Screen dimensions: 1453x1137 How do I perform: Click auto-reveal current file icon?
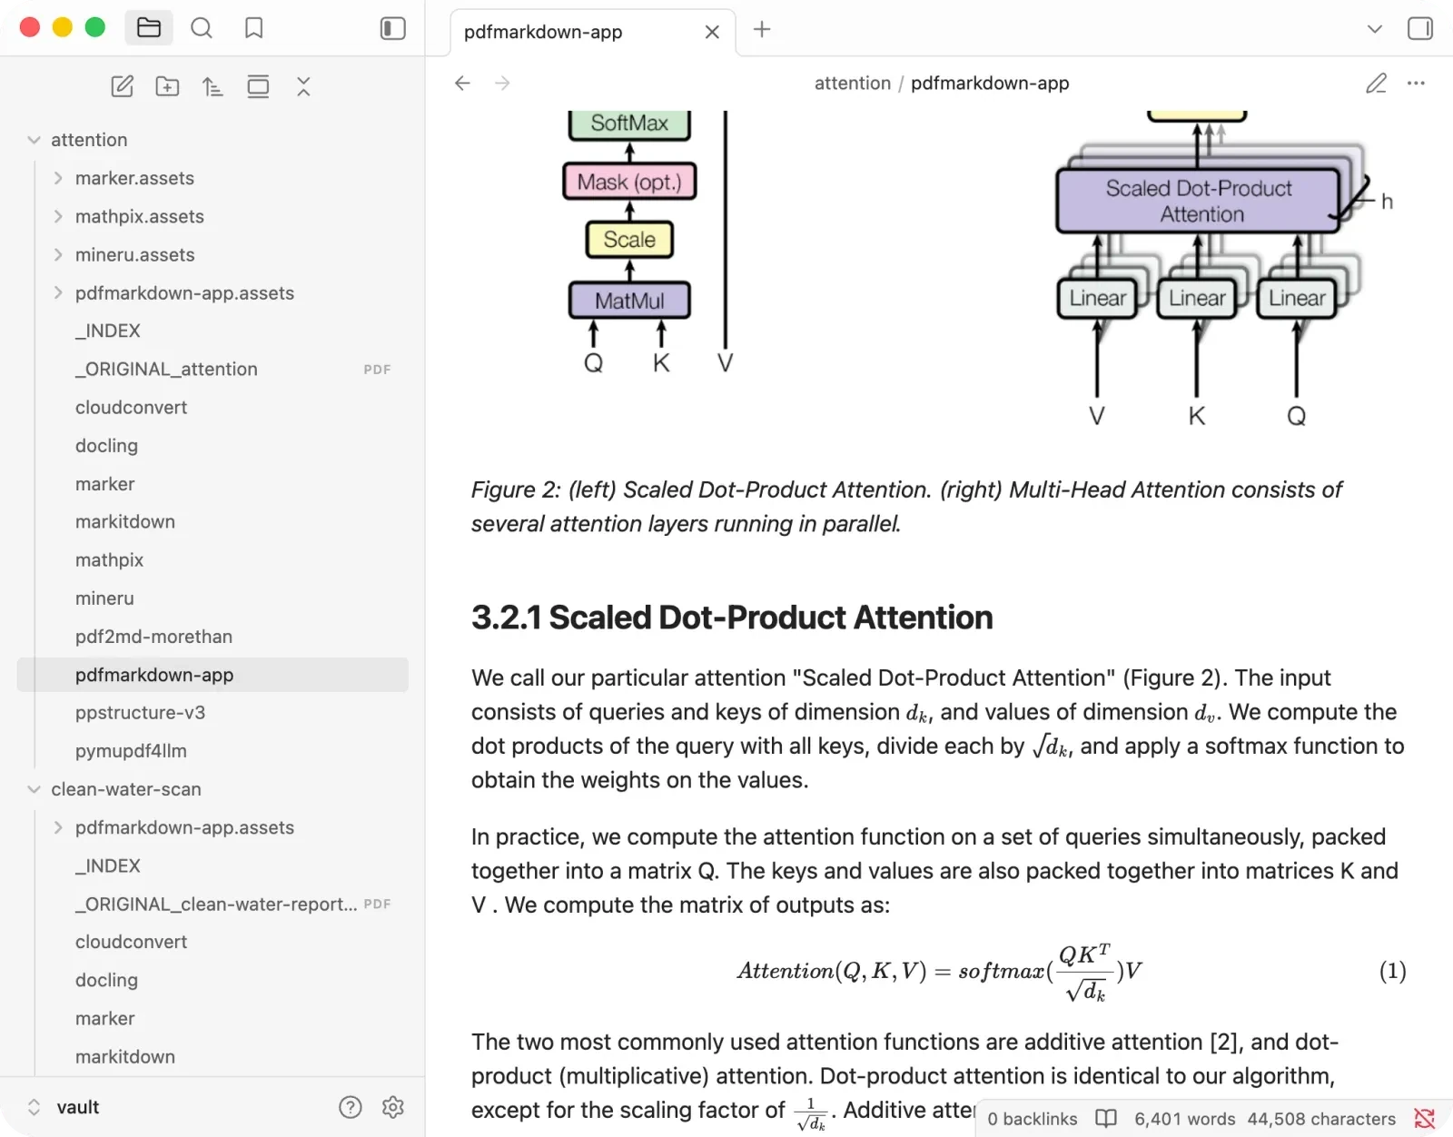pos(258,86)
